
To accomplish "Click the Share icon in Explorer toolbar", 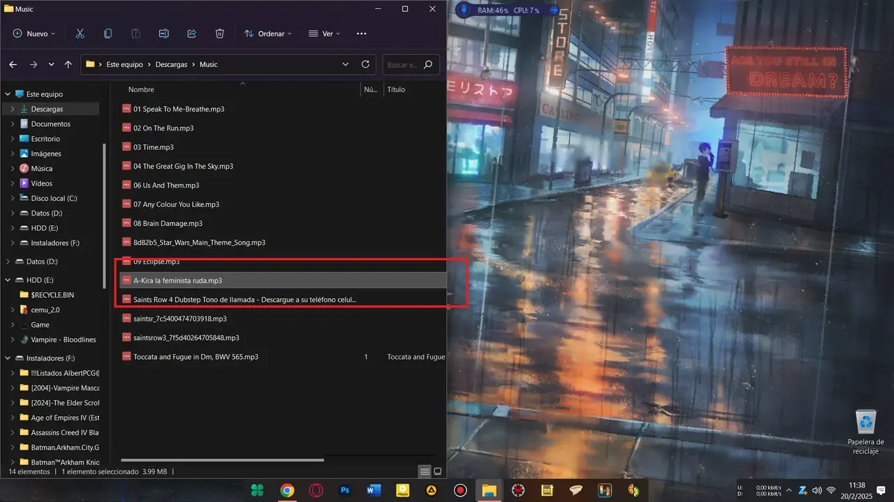I will click(191, 33).
